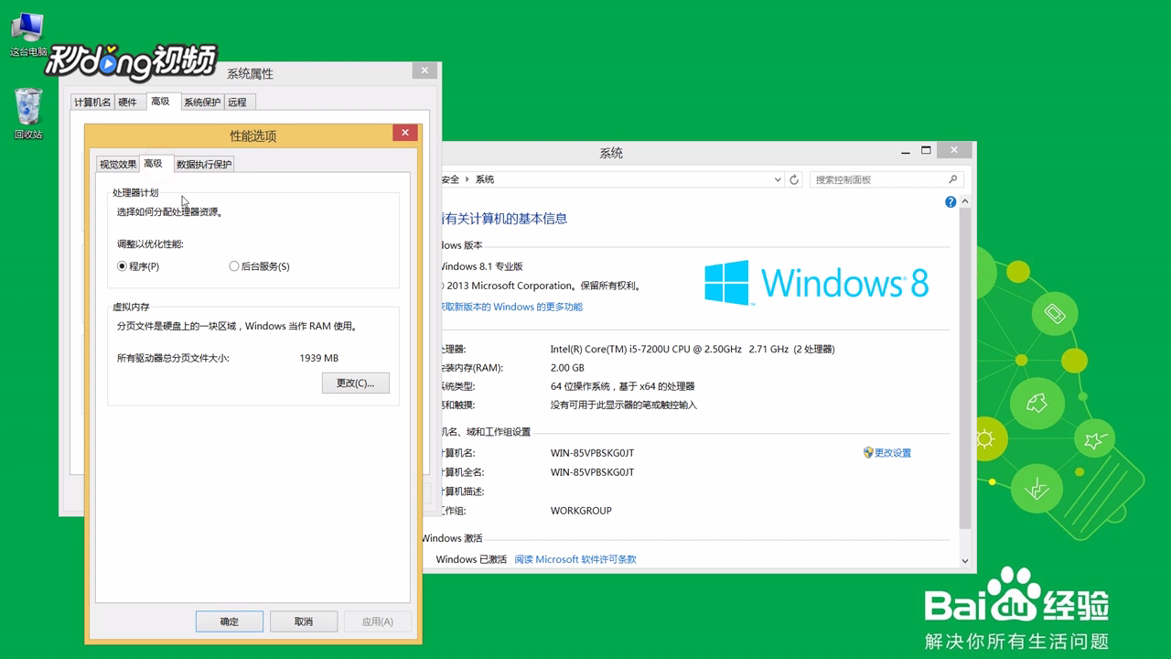Click the System window scrollbar up arrow
The image size is (1171, 659).
coord(965,202)
